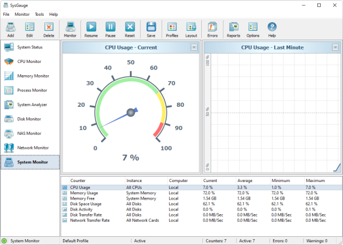Click the green status indicator in status bar
Screen dimensions: 343x245
tap(4, 241)
